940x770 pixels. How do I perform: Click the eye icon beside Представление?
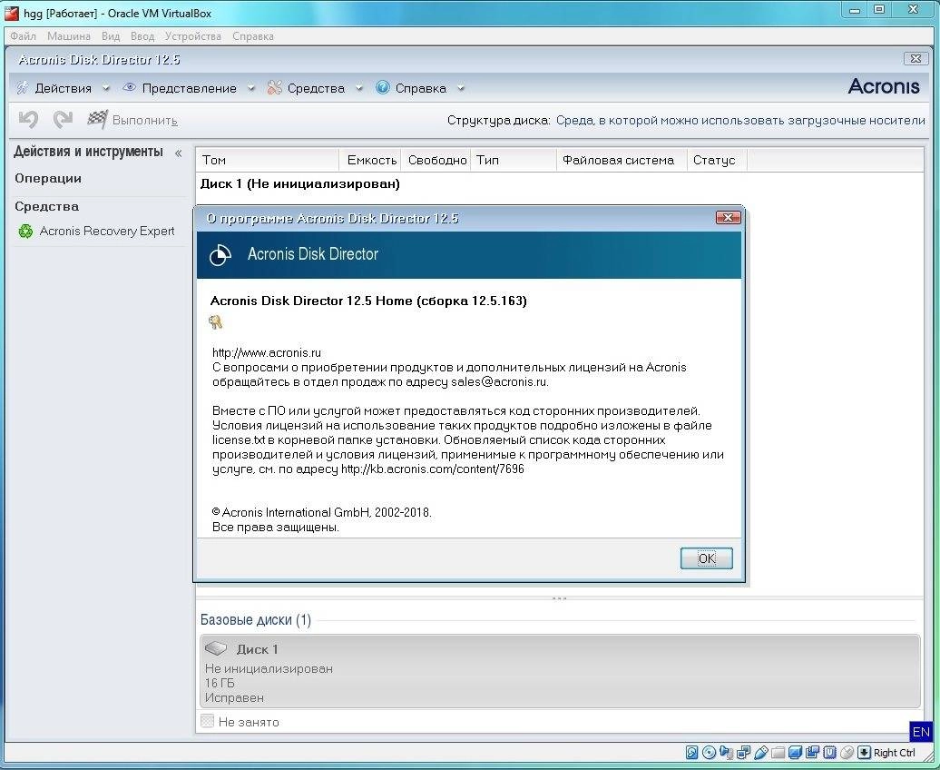tap(129, 87)
